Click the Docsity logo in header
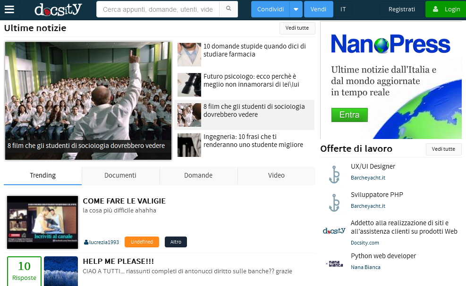 coord(58,9)
